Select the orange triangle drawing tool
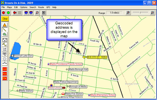This screenshot has width=157, height=100. pyautogui.click(x=5, y=25)
